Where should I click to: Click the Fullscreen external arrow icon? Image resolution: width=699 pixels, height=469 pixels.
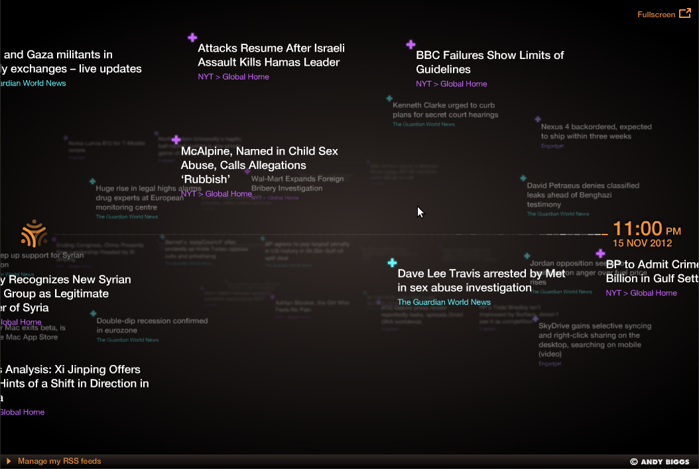[x=684, y=13]
